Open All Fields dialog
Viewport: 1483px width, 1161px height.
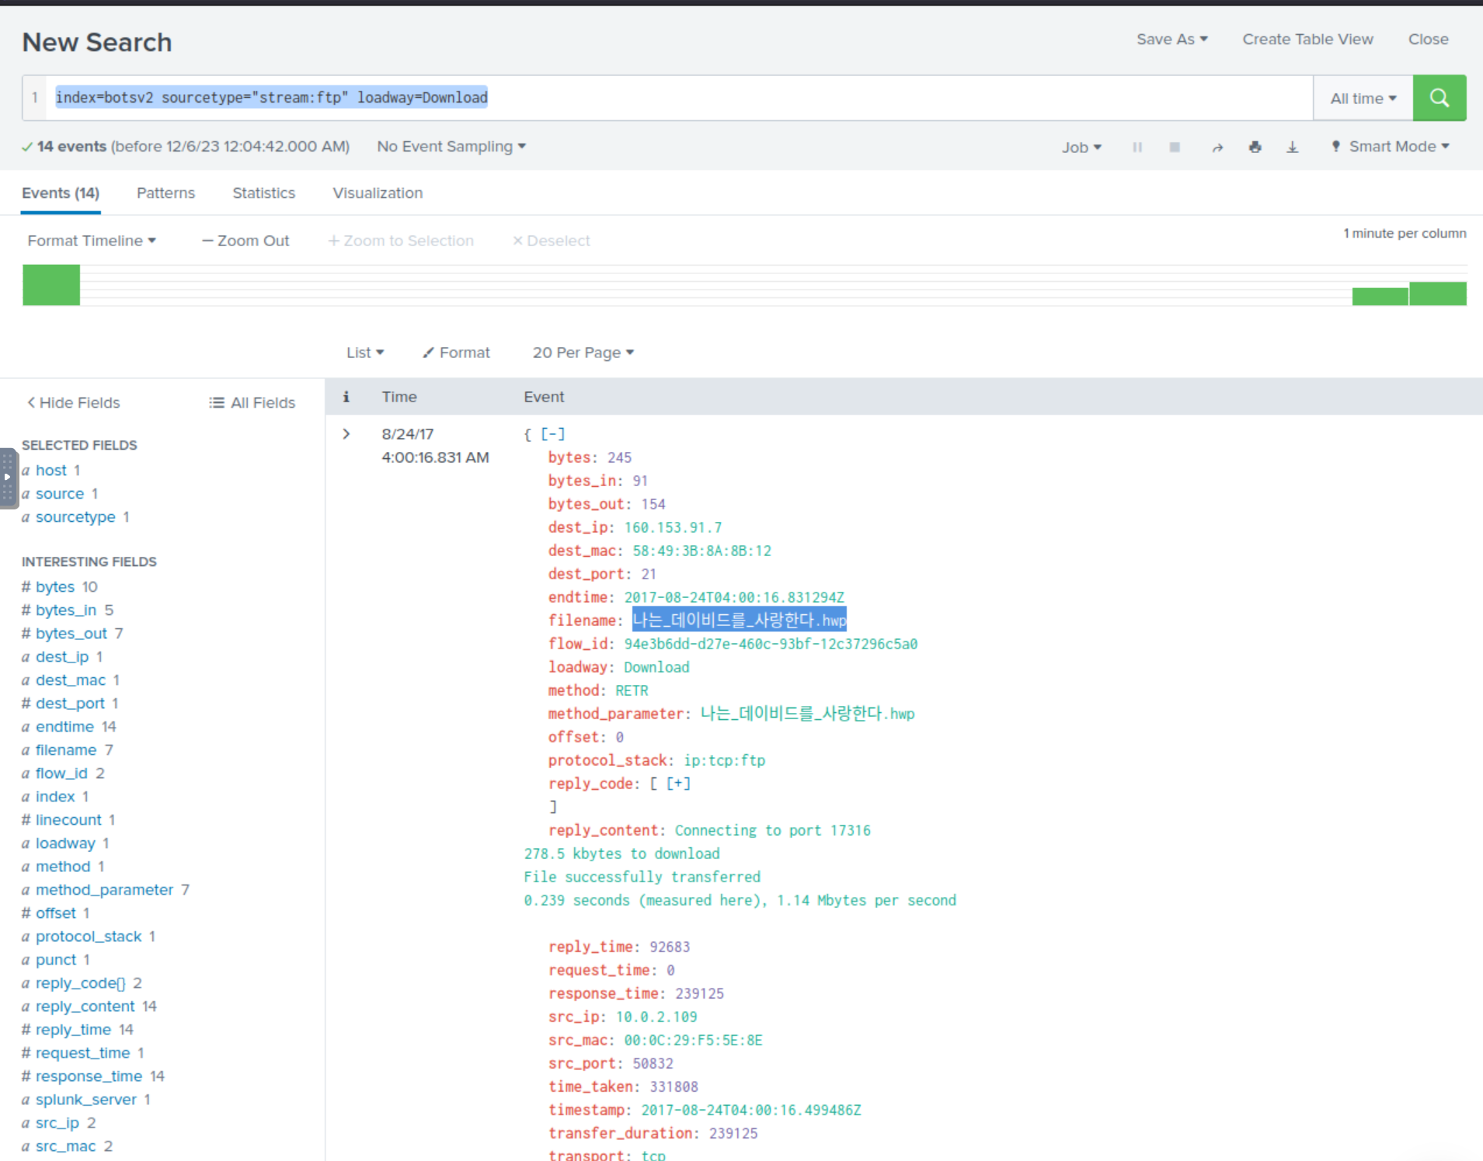(x=252, y=402)
